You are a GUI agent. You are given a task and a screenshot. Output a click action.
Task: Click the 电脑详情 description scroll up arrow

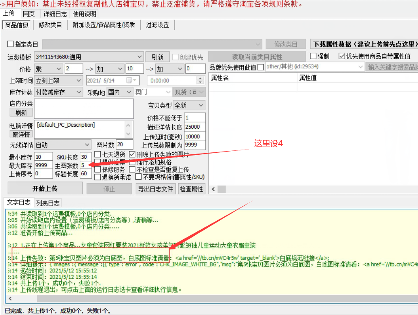click(128, 125)
